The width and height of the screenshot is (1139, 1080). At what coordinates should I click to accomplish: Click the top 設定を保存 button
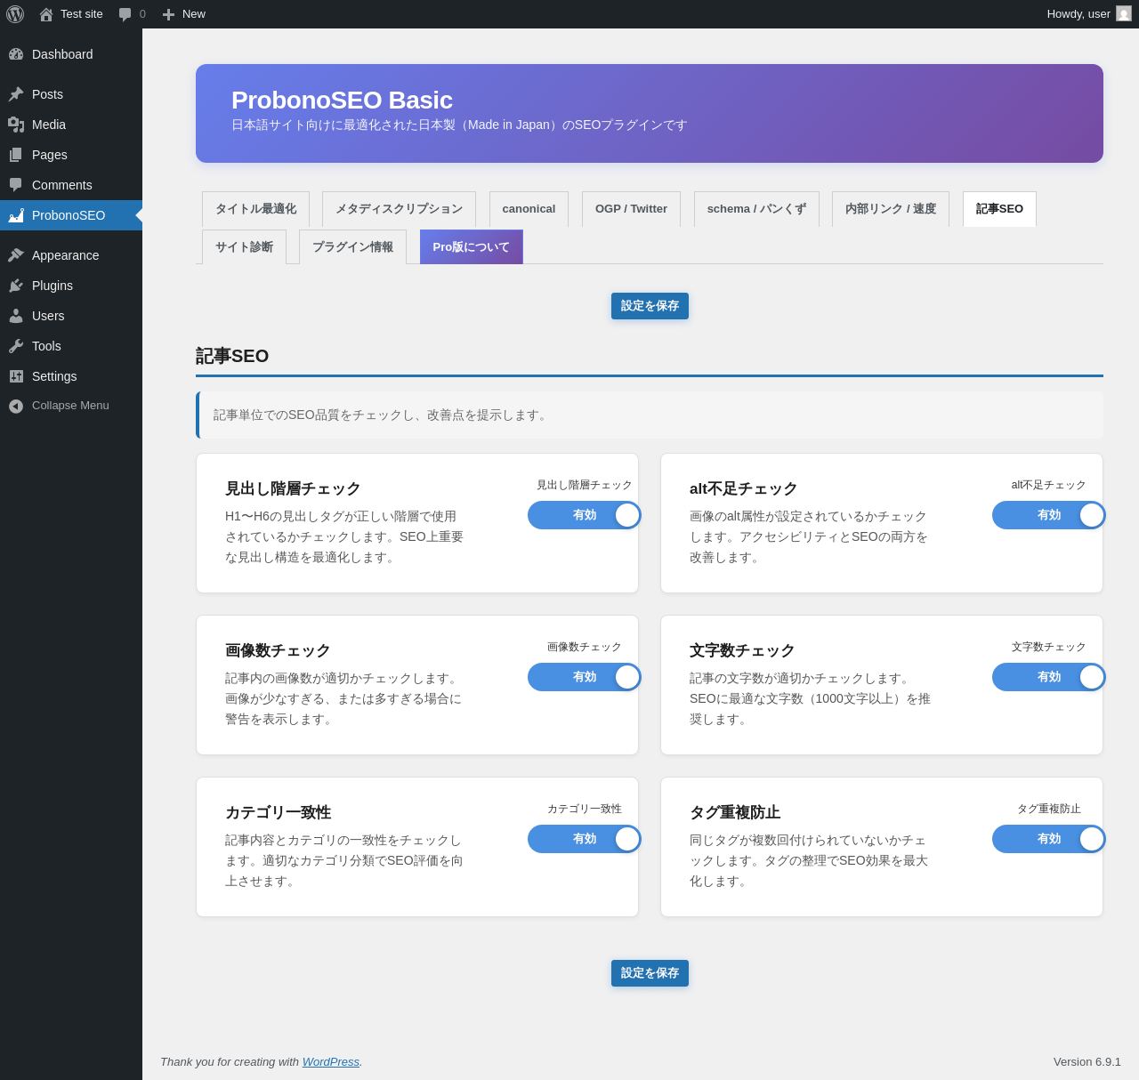coord(650,306)
